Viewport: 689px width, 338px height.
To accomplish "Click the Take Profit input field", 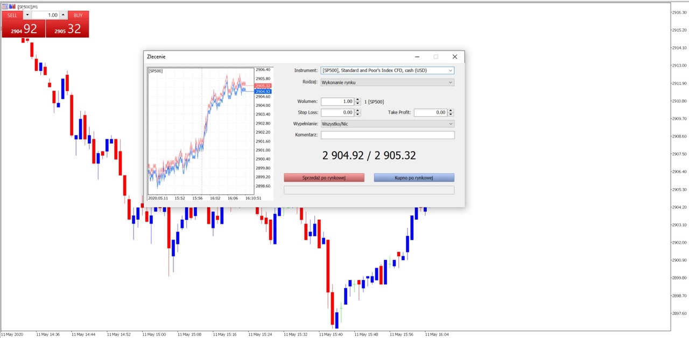I will tap(431, 112).
